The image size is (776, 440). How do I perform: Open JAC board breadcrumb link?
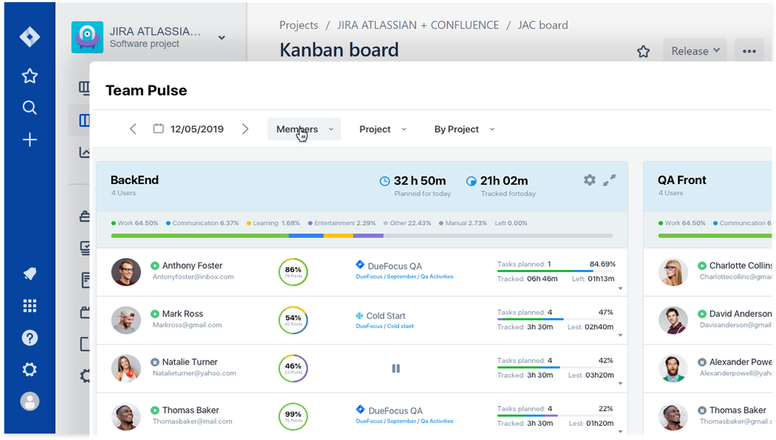543,25
